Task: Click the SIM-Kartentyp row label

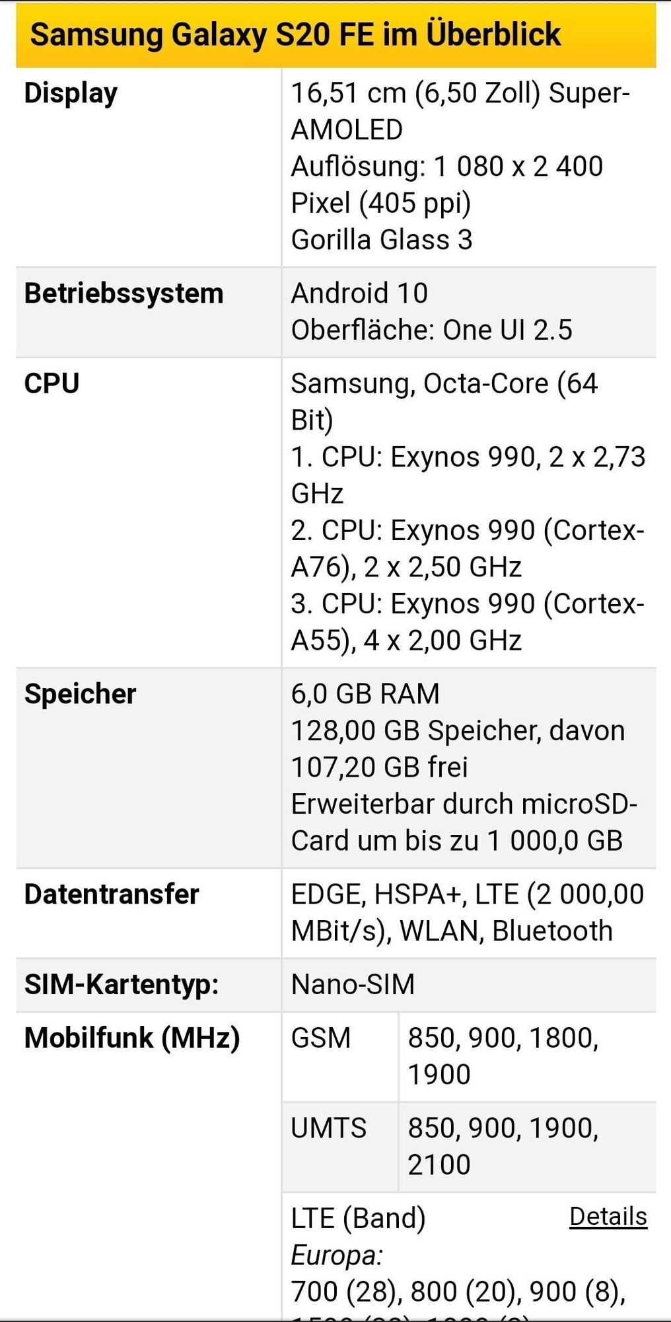Action: [122, 985]
